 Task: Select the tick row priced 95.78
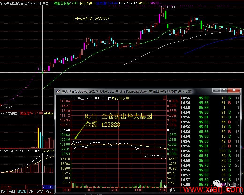[x=210, y=166]
